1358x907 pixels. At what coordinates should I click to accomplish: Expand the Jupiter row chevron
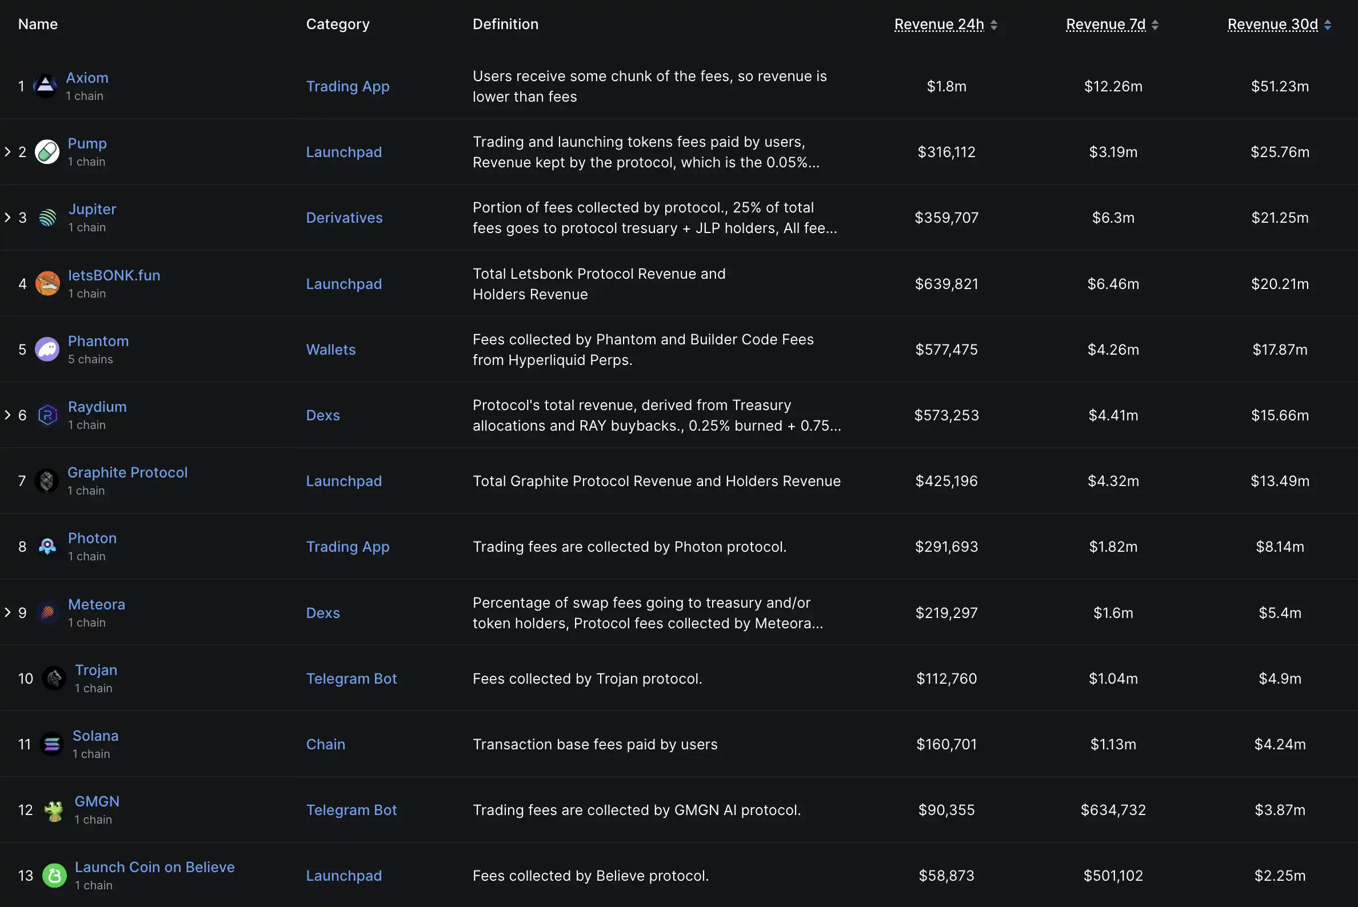tap(7, 218)
